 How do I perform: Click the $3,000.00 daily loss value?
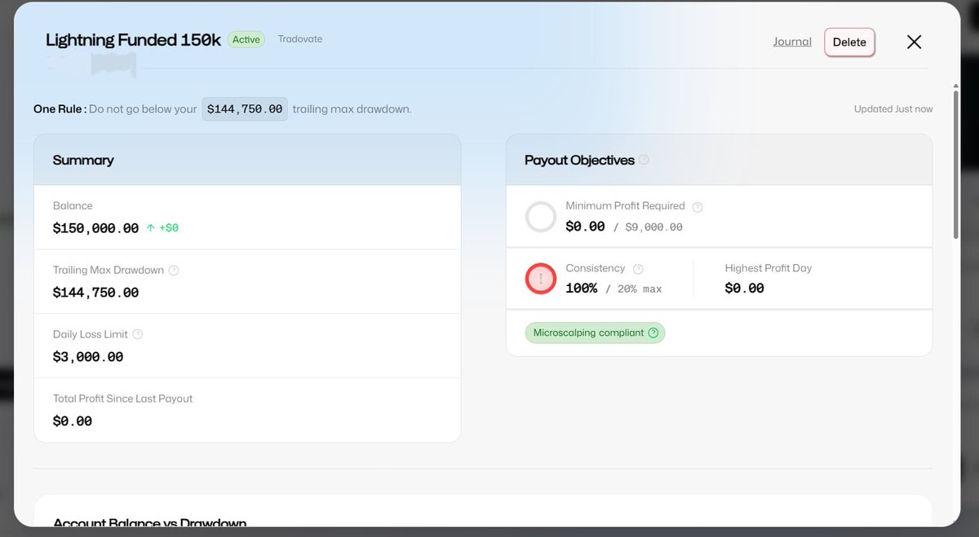coord(88,357)
